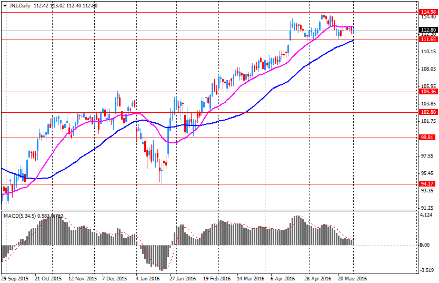This screenshot has height=283, width=439.
Task: Click the 97.55 value on price axis
Action: tap(427, 156)
